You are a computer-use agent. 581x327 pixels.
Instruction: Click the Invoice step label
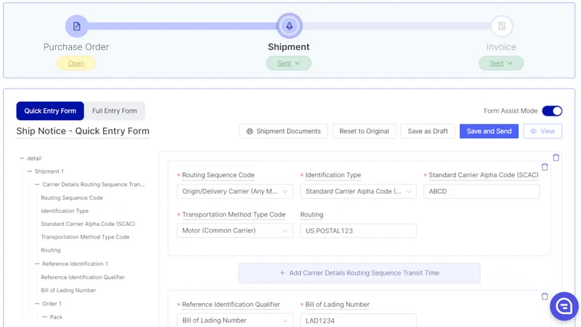pyautogui.click(x=501, y=47)
